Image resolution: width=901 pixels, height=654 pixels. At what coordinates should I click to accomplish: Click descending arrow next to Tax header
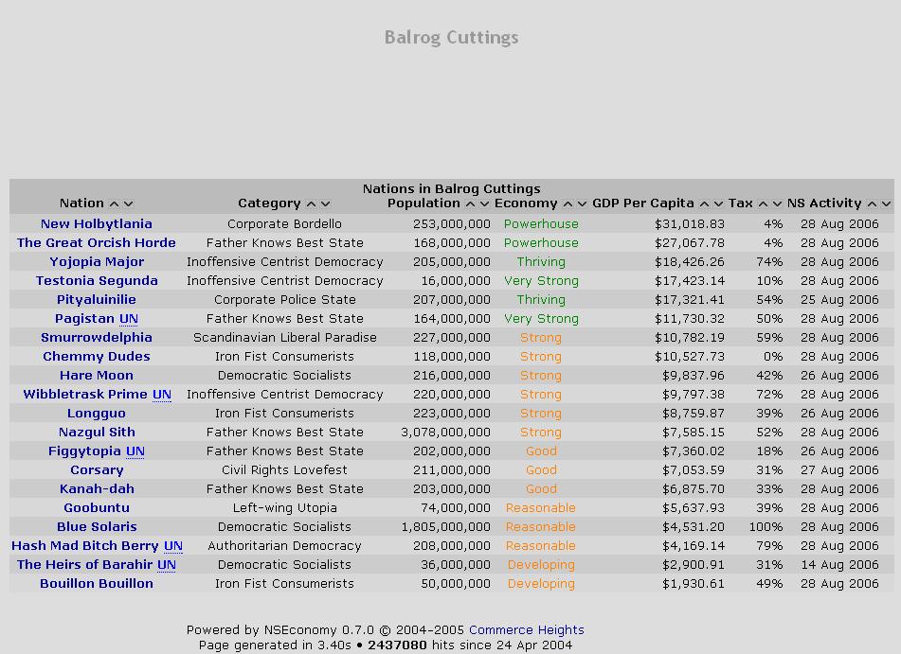778,204
